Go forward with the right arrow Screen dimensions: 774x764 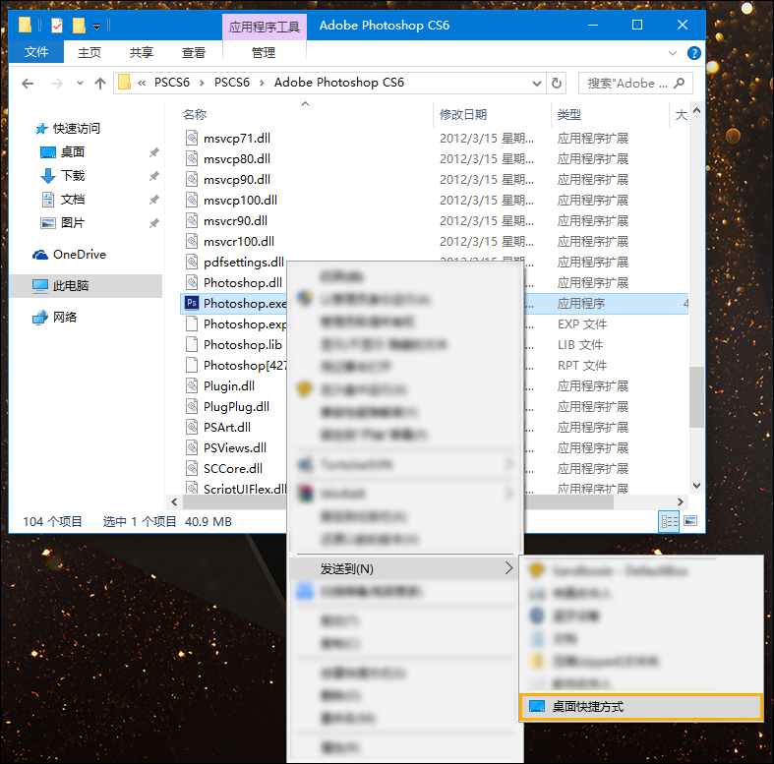(57, 84)
